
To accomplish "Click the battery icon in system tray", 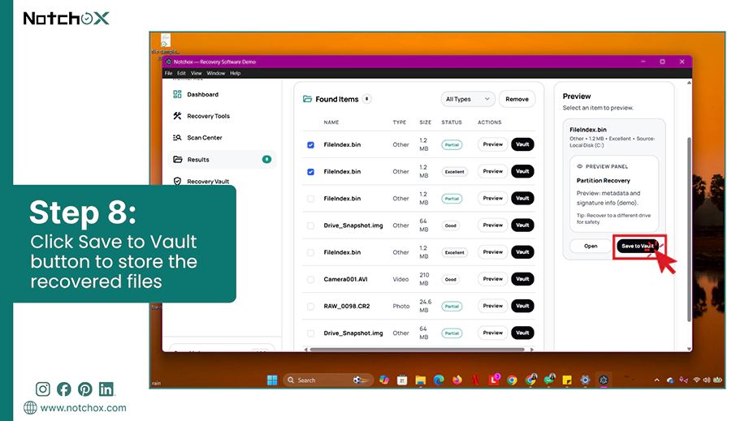I will [717, 380].
